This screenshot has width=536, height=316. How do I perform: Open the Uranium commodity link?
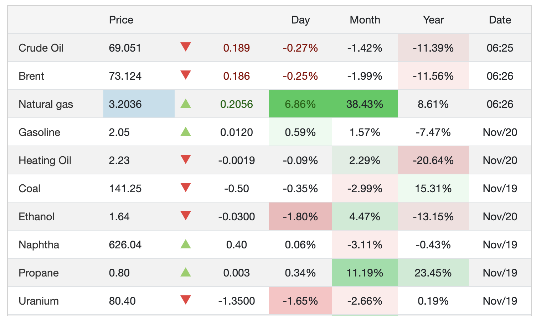38,301
